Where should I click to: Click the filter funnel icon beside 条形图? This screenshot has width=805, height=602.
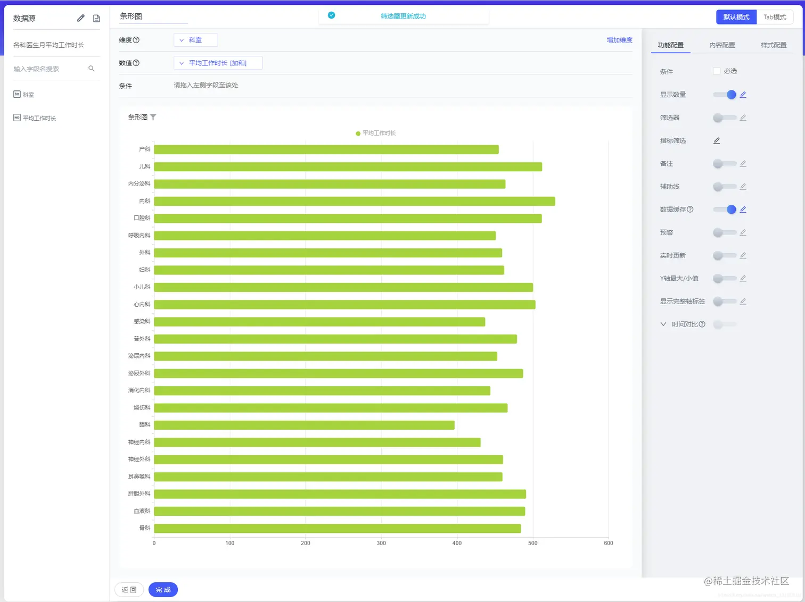pyautogui.click(x=153, y=117)
